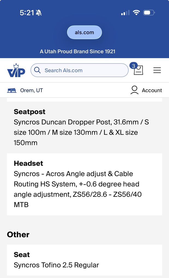Tap the Seatpost spec card
The height and width of the screenshot is (278, 169).
pos(84,127)
